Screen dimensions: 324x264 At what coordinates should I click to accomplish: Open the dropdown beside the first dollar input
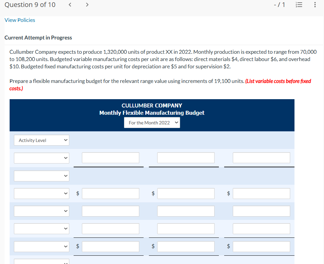(41, 193)
